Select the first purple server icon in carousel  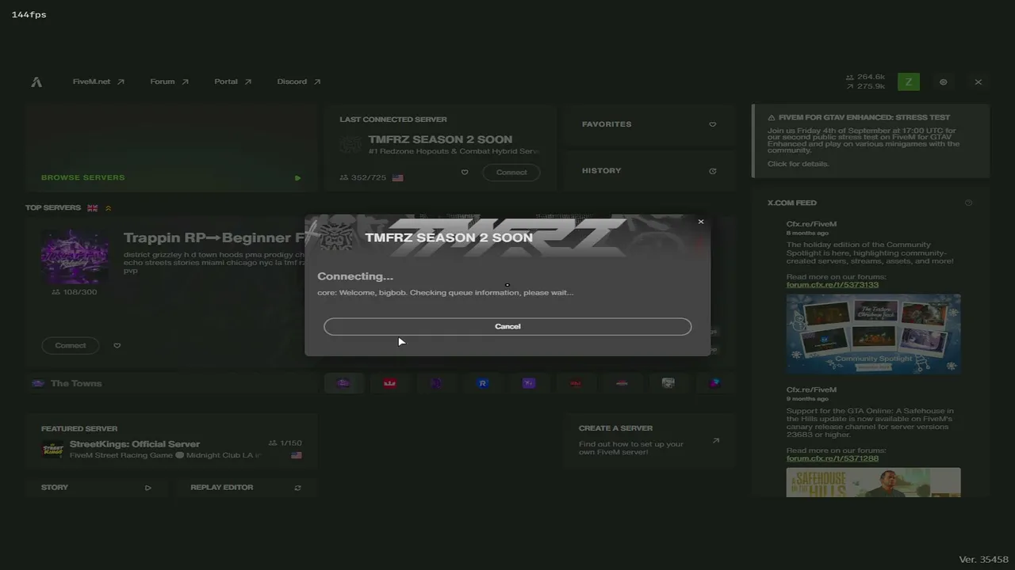(x=343, y=383)
